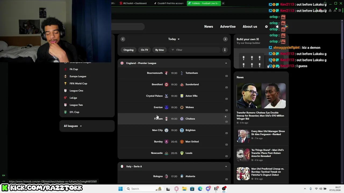This screenshot has width=344, height=193.
Task: Collapse the England - Premier League section
Action: (226, 63)
